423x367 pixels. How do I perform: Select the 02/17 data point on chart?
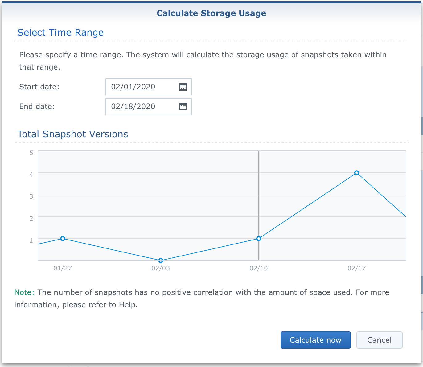(357, 173)
